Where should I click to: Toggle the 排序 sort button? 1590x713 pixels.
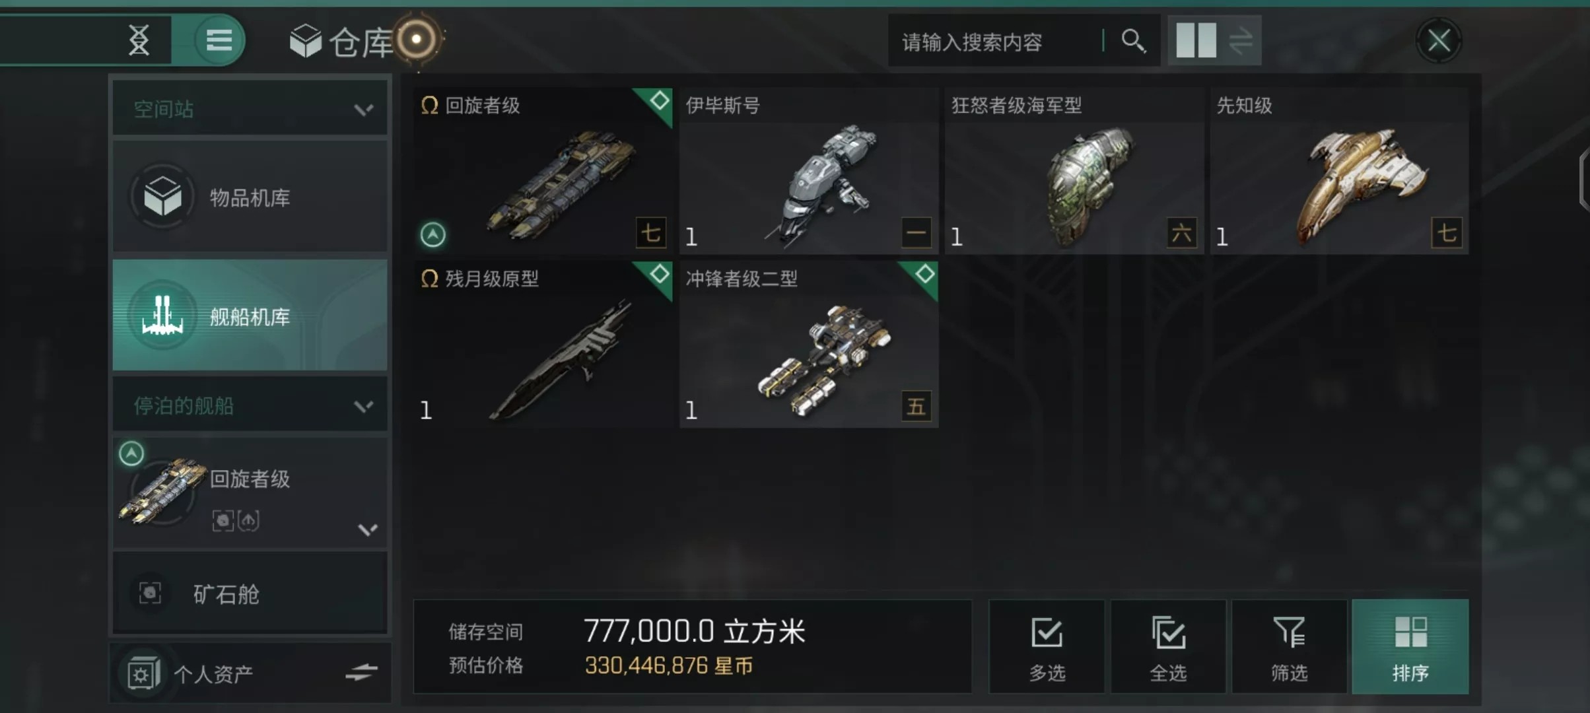pos(1410,646)
